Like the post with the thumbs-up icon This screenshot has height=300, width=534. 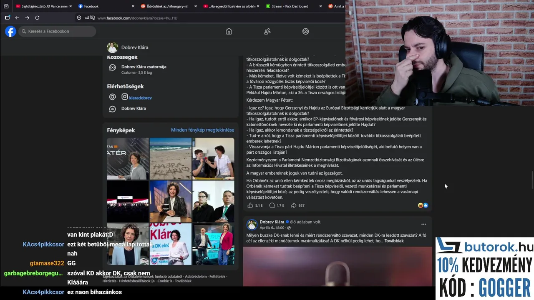(x=250, y=205)
